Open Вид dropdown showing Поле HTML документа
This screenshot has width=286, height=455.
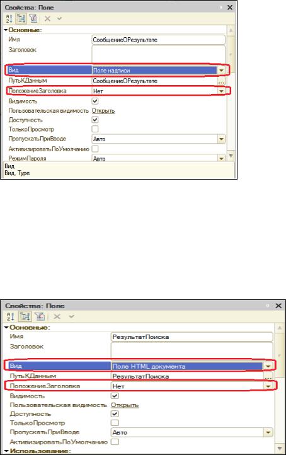(268, 366)
